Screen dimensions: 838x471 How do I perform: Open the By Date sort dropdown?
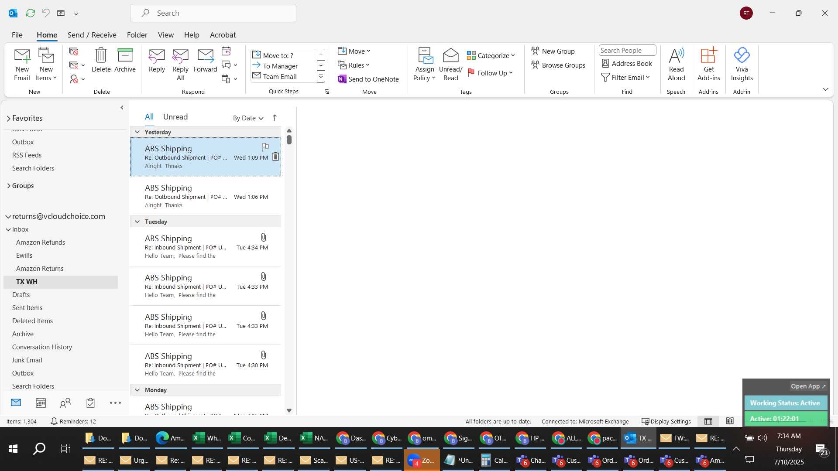click(248, 118)
